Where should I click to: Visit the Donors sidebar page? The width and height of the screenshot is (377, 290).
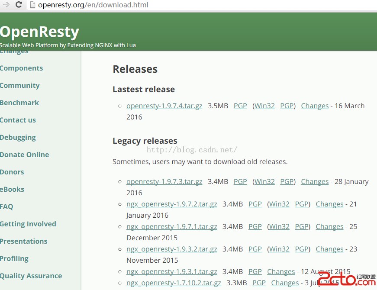click(x=12, y=172)
